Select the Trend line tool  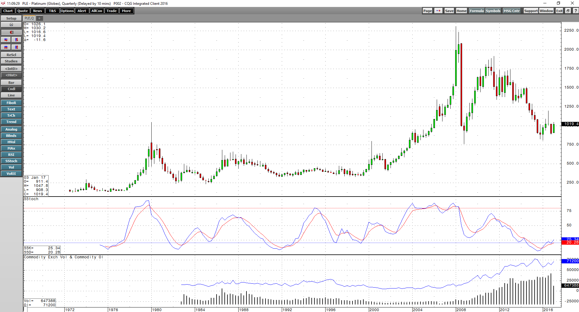(11, 122)
